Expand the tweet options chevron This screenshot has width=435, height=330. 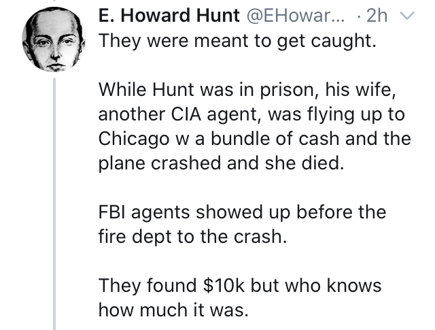[408, 15]
